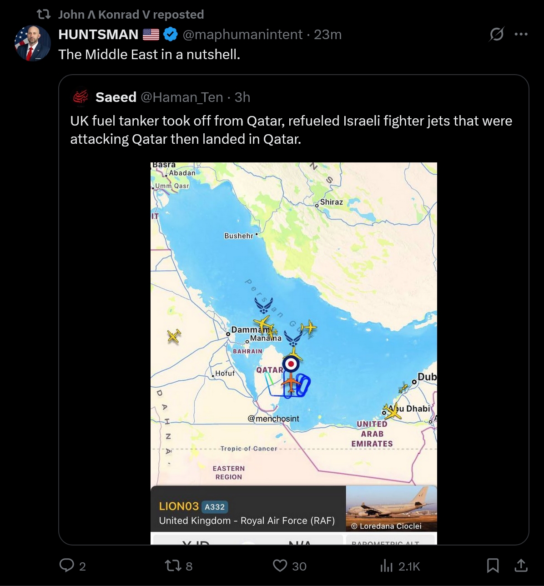Click the blue verified badge

(x=170, y=35)
